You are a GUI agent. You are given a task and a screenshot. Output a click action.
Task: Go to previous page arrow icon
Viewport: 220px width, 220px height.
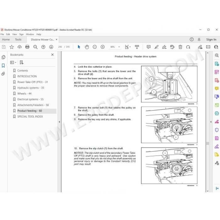(x=43, y=47)
